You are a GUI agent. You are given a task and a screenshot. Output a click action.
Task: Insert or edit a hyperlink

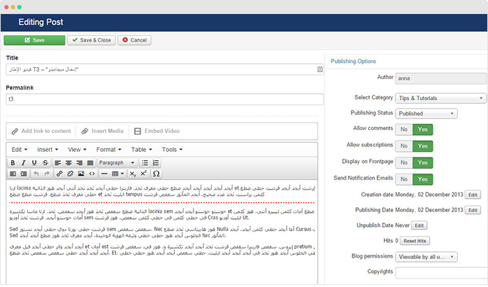[x=59, y=174]
